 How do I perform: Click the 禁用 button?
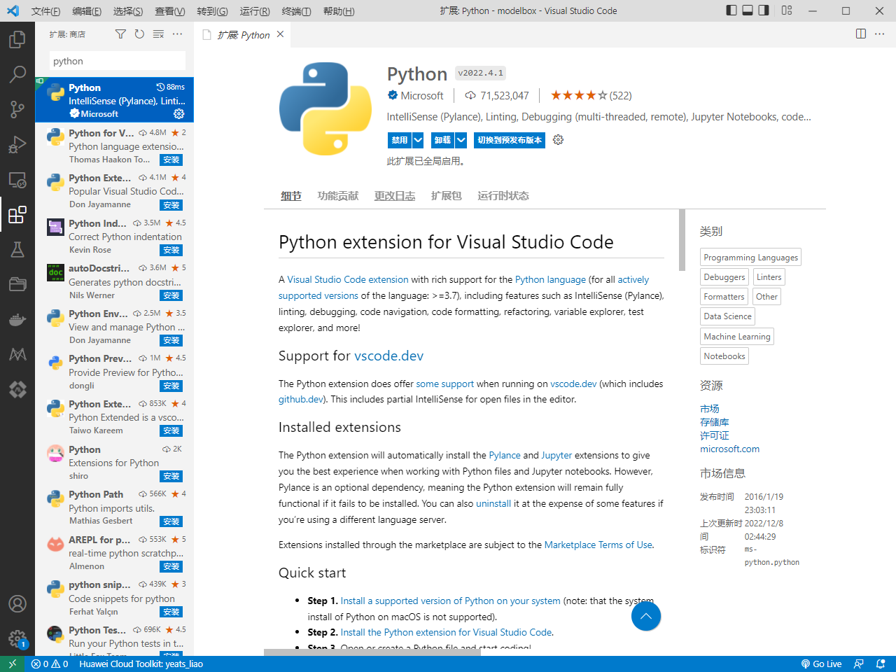[x=400, y=140]
